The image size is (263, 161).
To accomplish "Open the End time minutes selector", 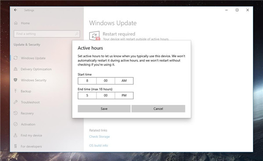I will coord(106,95).
